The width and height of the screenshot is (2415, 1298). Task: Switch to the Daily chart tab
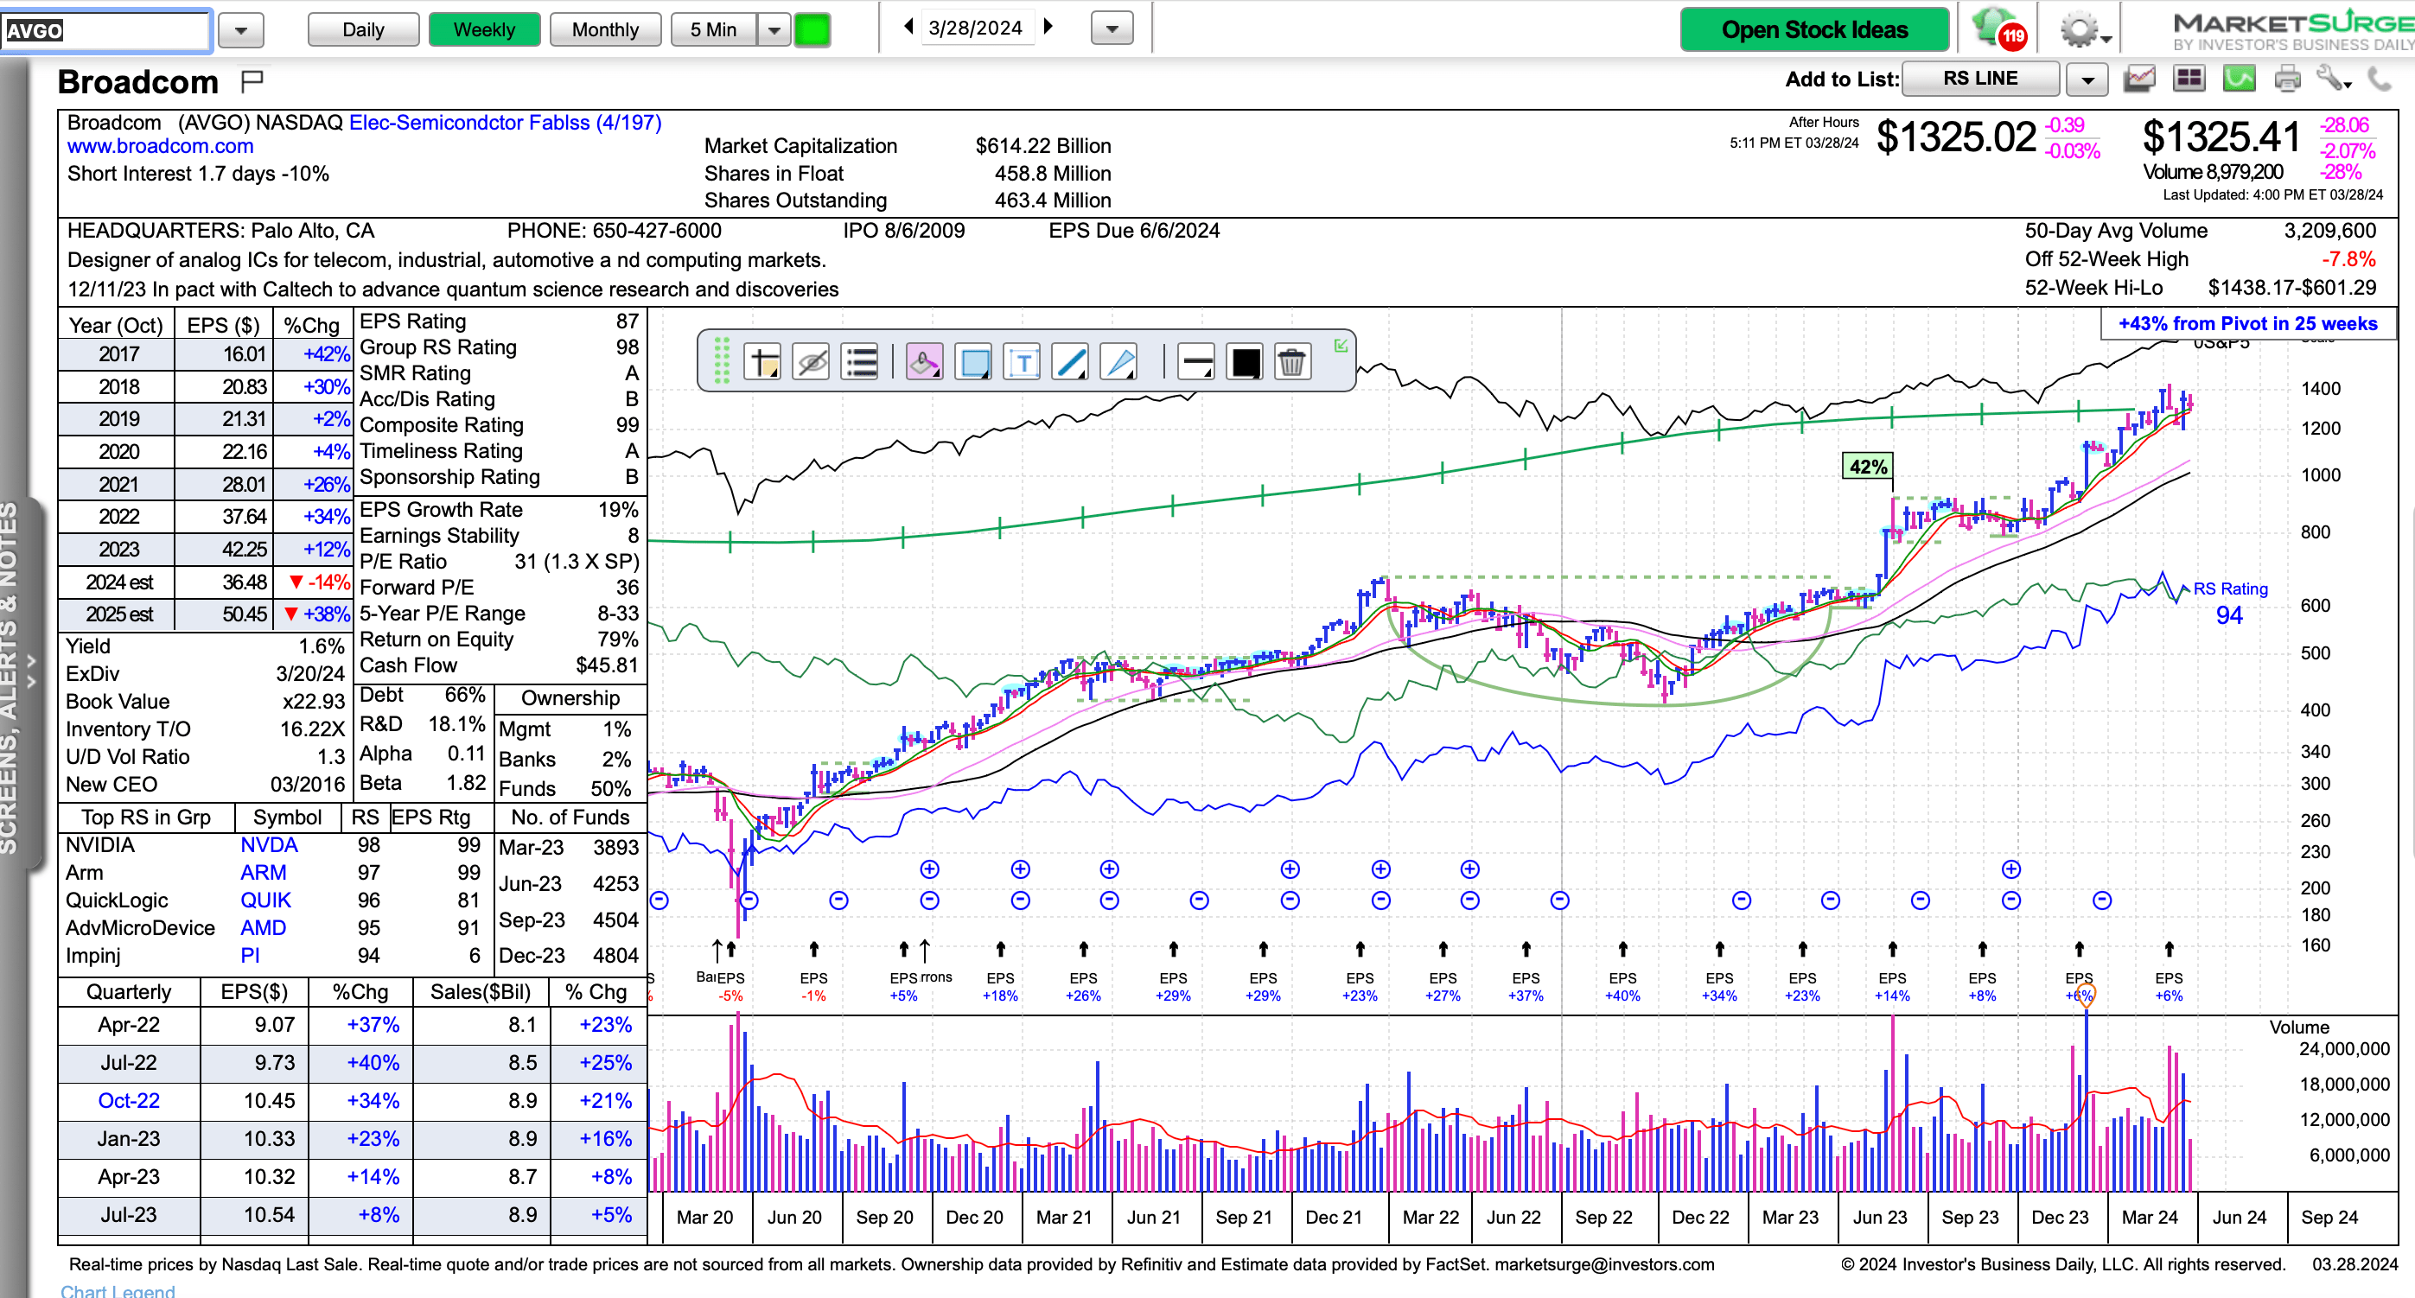(x=363, y=30)
